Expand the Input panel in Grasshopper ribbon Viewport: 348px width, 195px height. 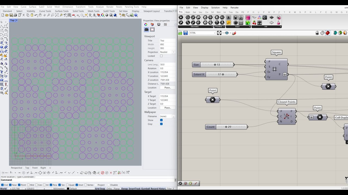pos(250,27)
